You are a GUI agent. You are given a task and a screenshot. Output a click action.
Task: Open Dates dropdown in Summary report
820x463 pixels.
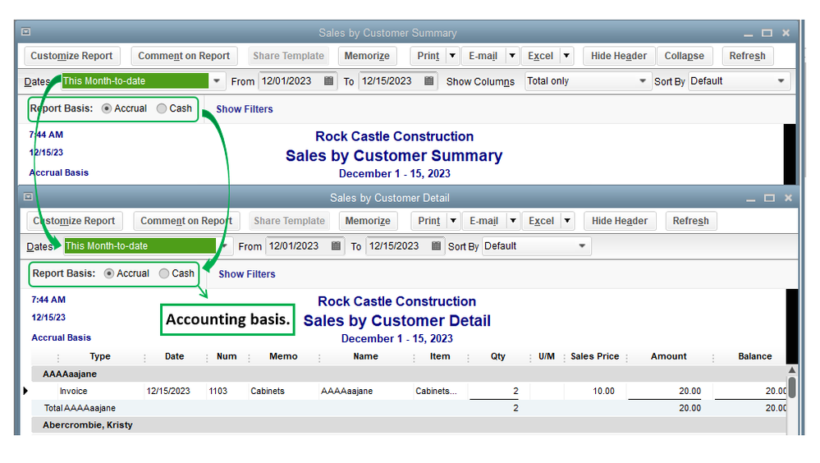click(217, 81)
